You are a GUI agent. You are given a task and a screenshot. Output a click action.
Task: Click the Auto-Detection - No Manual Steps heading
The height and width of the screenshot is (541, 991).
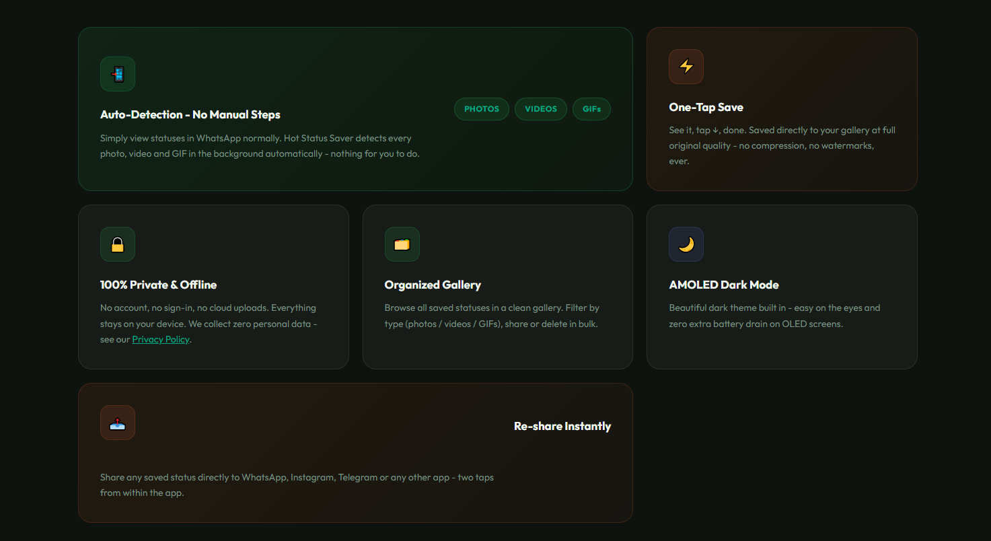tap(190, 115)
